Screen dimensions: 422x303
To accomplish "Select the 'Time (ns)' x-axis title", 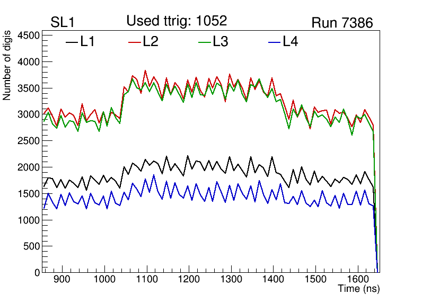I will tap(359, 289).
